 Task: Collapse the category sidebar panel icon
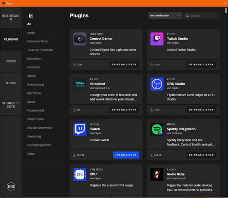pyautogui.click(x=31, y=16)
